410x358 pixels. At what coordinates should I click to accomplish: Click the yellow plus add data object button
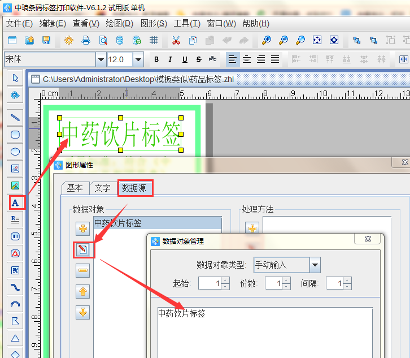pyautogui.click(x=83, y=228)
